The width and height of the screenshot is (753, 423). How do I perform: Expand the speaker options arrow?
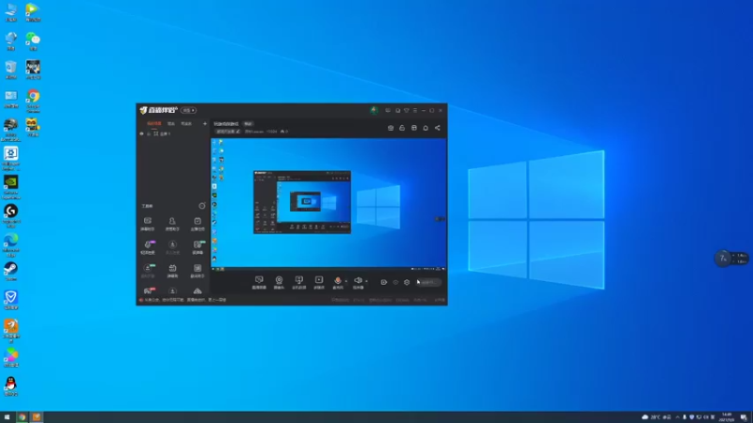pos(366,281)
